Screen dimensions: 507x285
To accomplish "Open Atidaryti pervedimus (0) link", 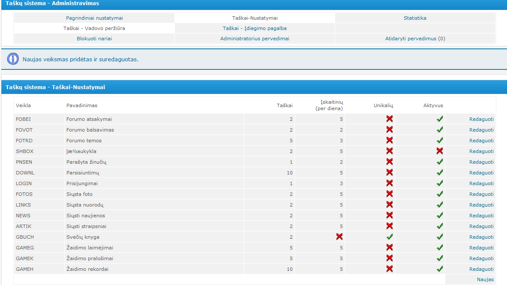I will pos(415,39).
